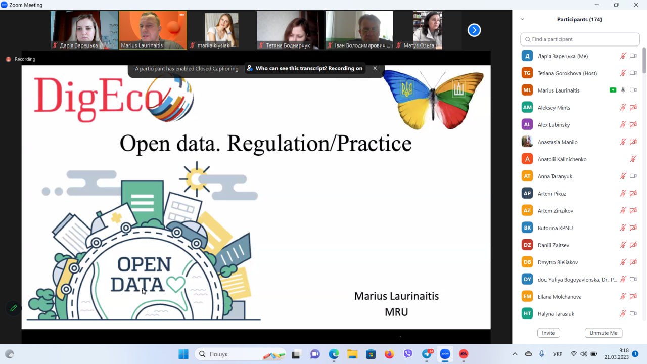Click the Invite button
The height and width of the screenshot is (364, 647).
click(x=548, y=333)
